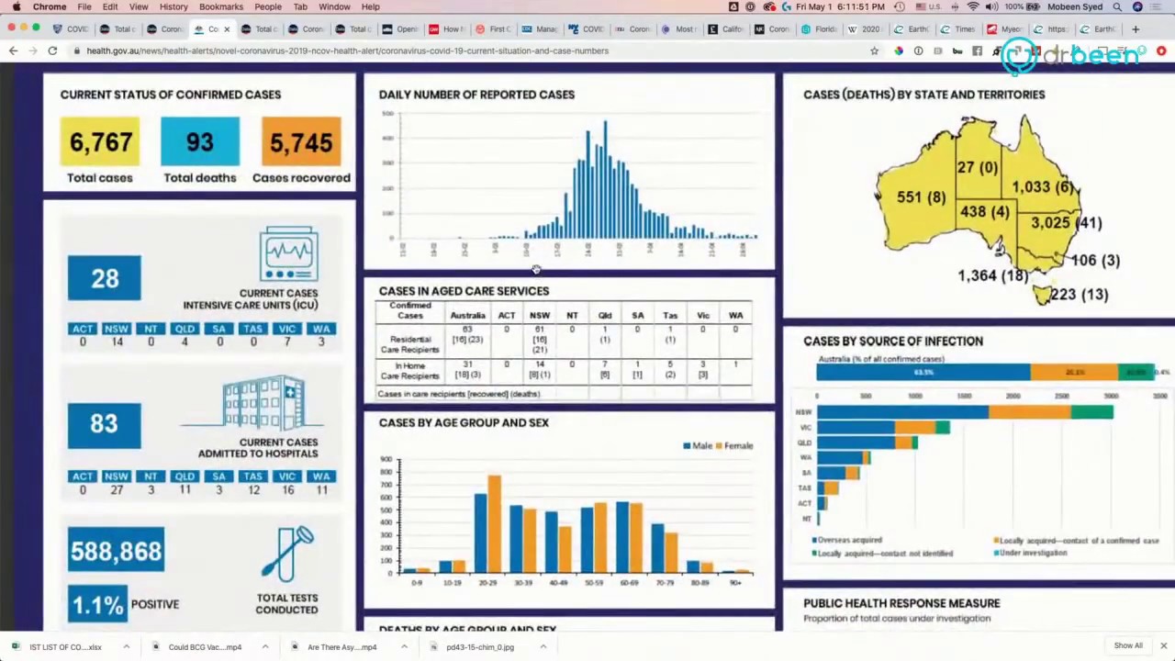This screenshot has height=661, width=1175.
Task: Click the Wi-Fi status icon in menu bar
Action: coord(973,6)
